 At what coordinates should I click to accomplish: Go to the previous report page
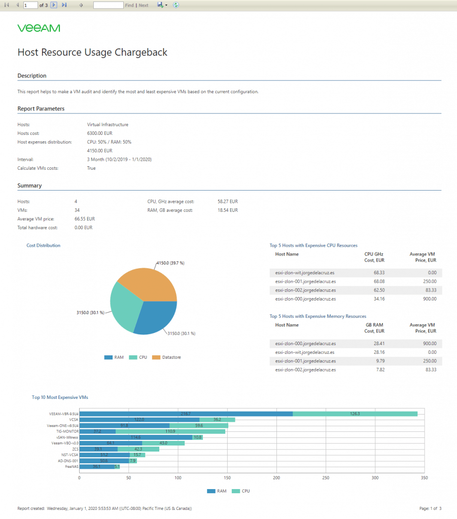coord(17,5)
